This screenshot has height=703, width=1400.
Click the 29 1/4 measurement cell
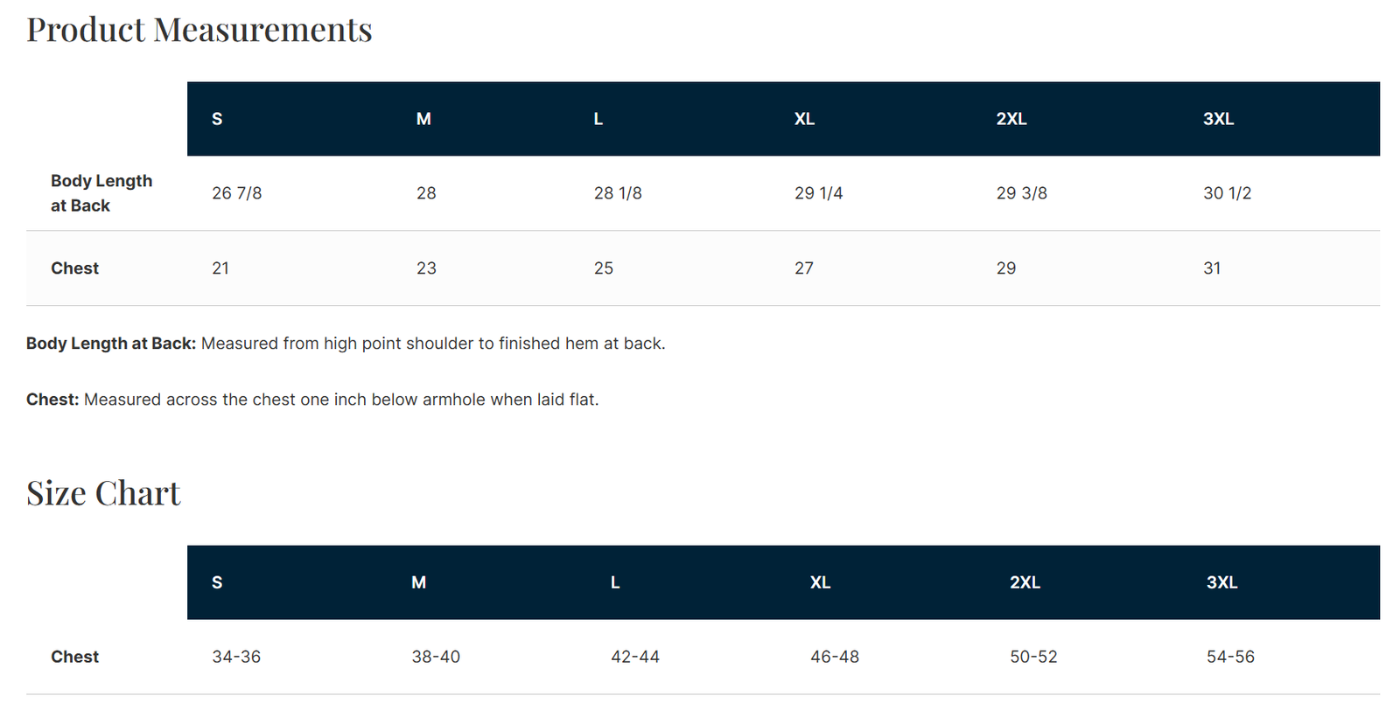[818, 193]
